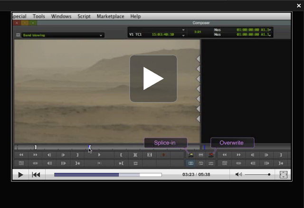Image resolution: width=304 pixels, height=208 pixels.
Task: Click the red Overwrite edit icon
Action: 211,154
